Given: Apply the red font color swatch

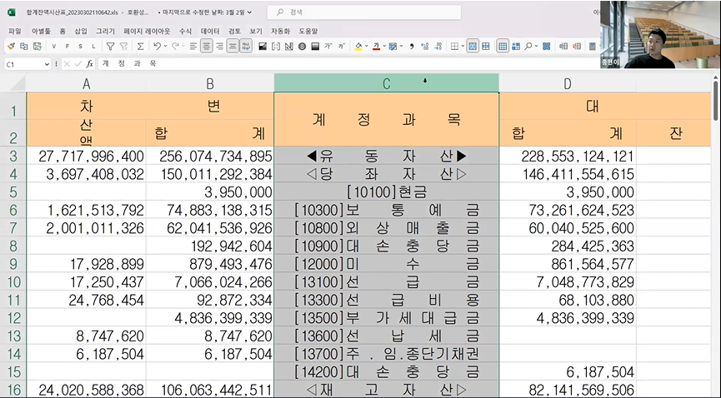Looking at the screenshot, I should 377,47.
